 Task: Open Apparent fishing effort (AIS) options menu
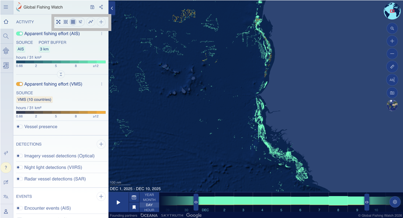pyautogui.click(x=102, y=34)
